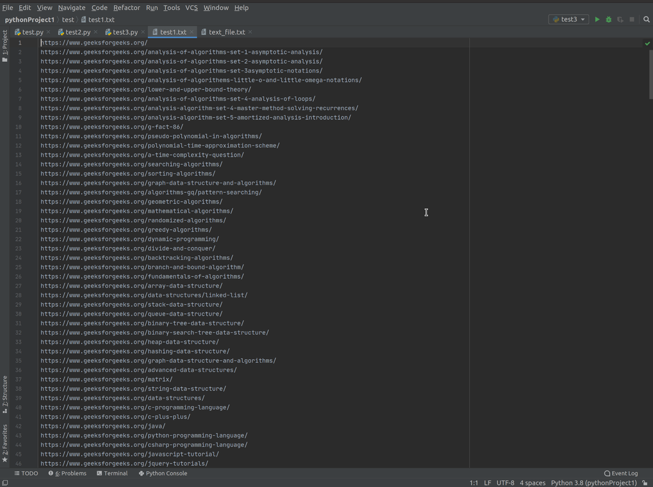Open the test3 run configuration dropdown
The height and width of the screenshot is (487, 653).
(x=568, y=19)
